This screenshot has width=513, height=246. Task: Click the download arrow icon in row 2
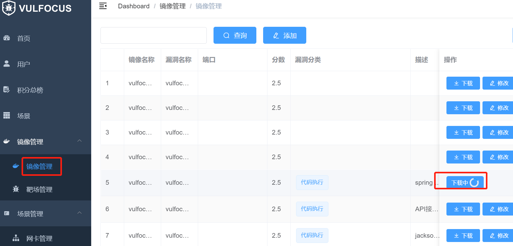coord(457,108)
